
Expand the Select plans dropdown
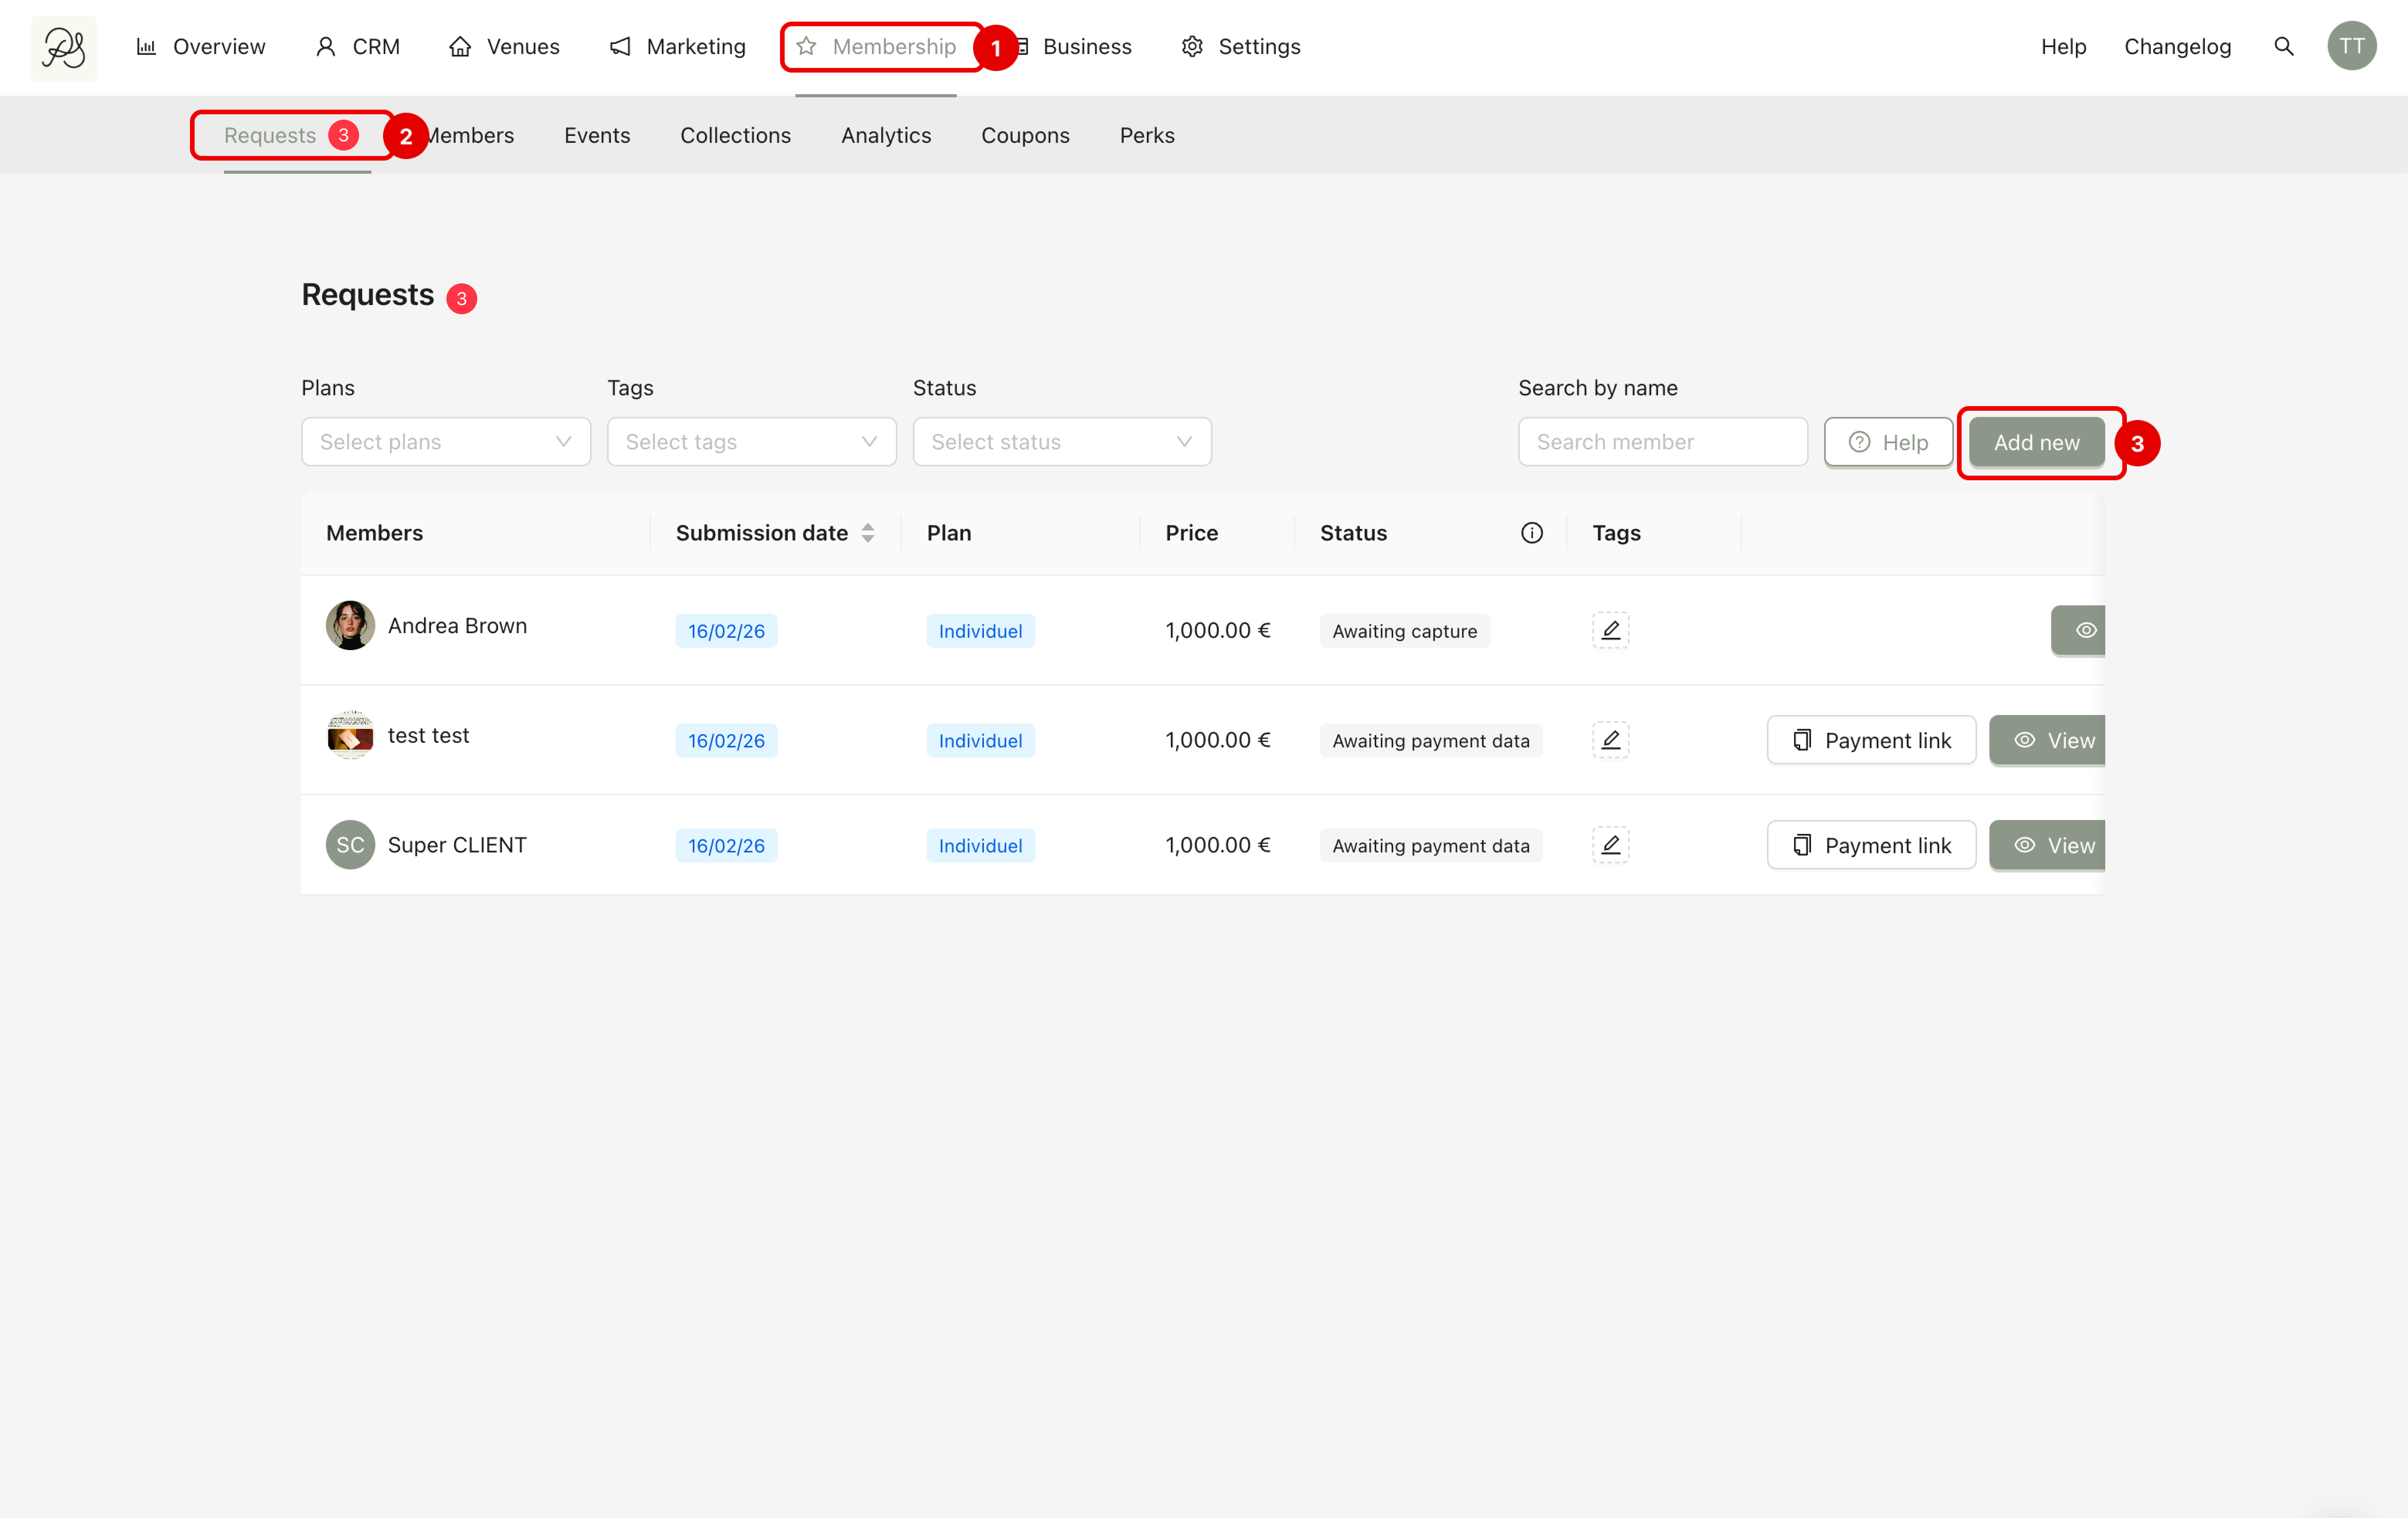446,442
